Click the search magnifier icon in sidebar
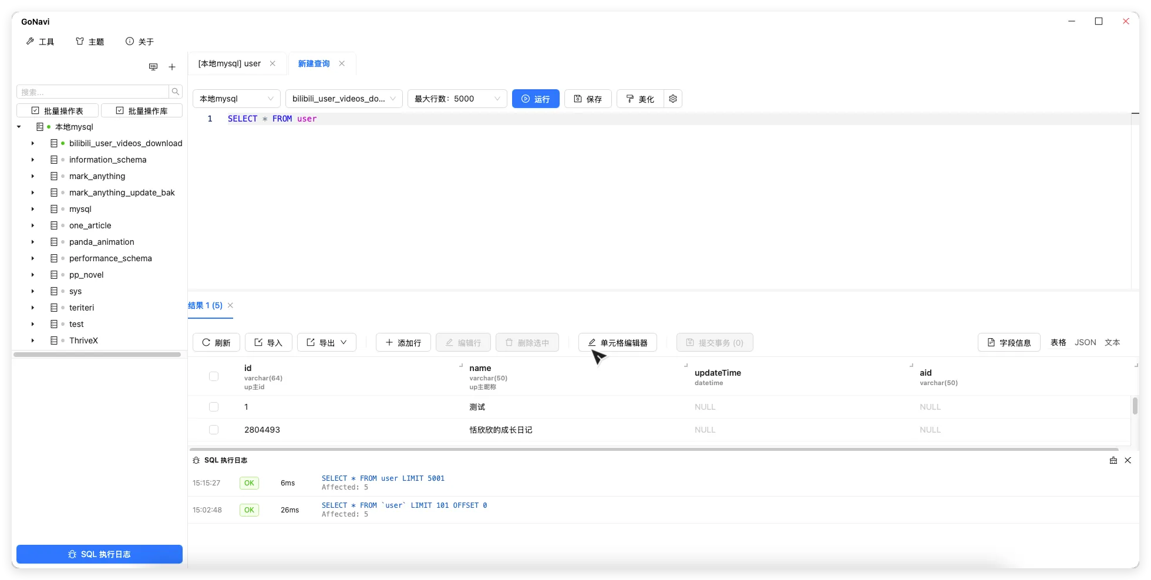Screen dimensions: 1151x580 tap(176, 92)
